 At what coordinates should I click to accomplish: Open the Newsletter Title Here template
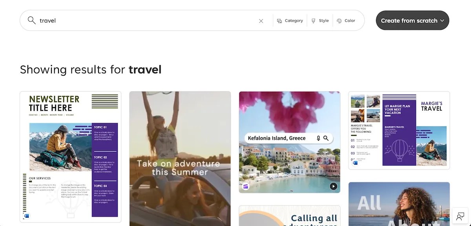[71, 157]
